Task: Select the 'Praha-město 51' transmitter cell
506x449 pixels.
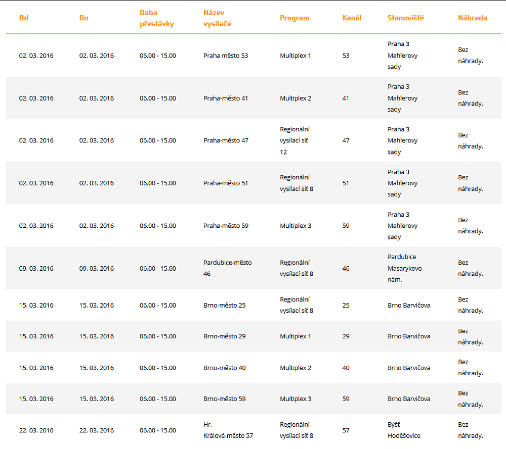Action: [226, 183]
